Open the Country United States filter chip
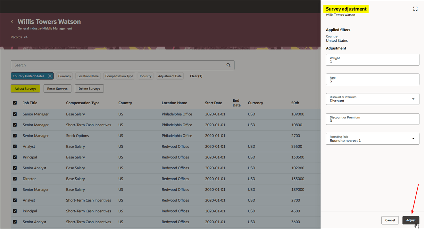Viewport: 425px width, 229px height. click(29, 76)
